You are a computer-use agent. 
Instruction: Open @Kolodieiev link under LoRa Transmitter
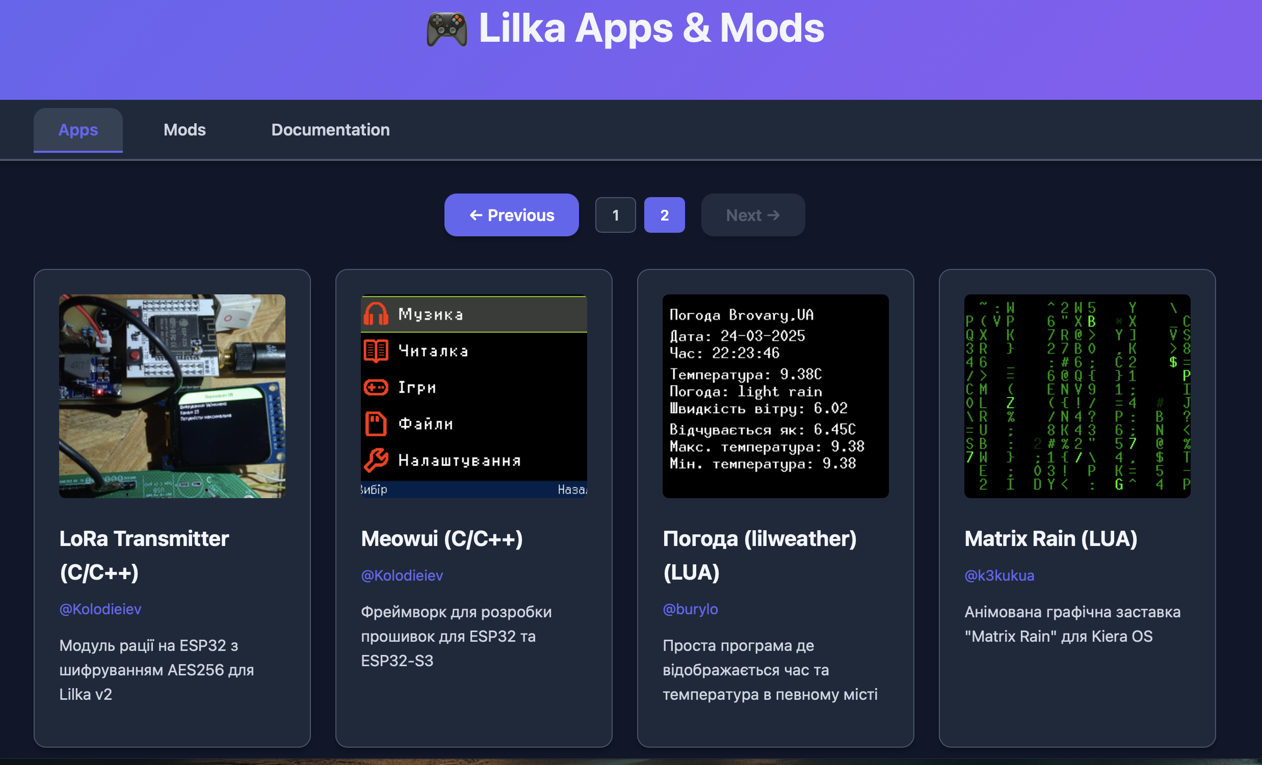pyautogui.click(x=100, y=609)
